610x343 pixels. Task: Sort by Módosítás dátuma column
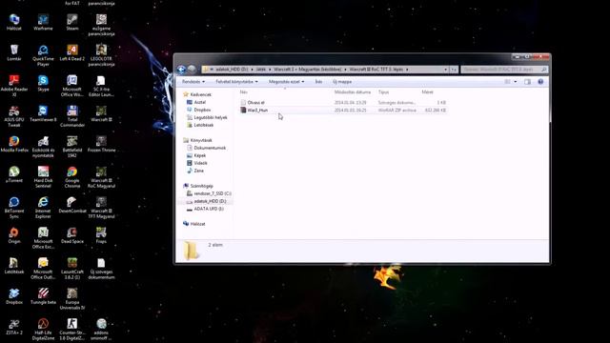pyautogui.click(x=353, y=92)
